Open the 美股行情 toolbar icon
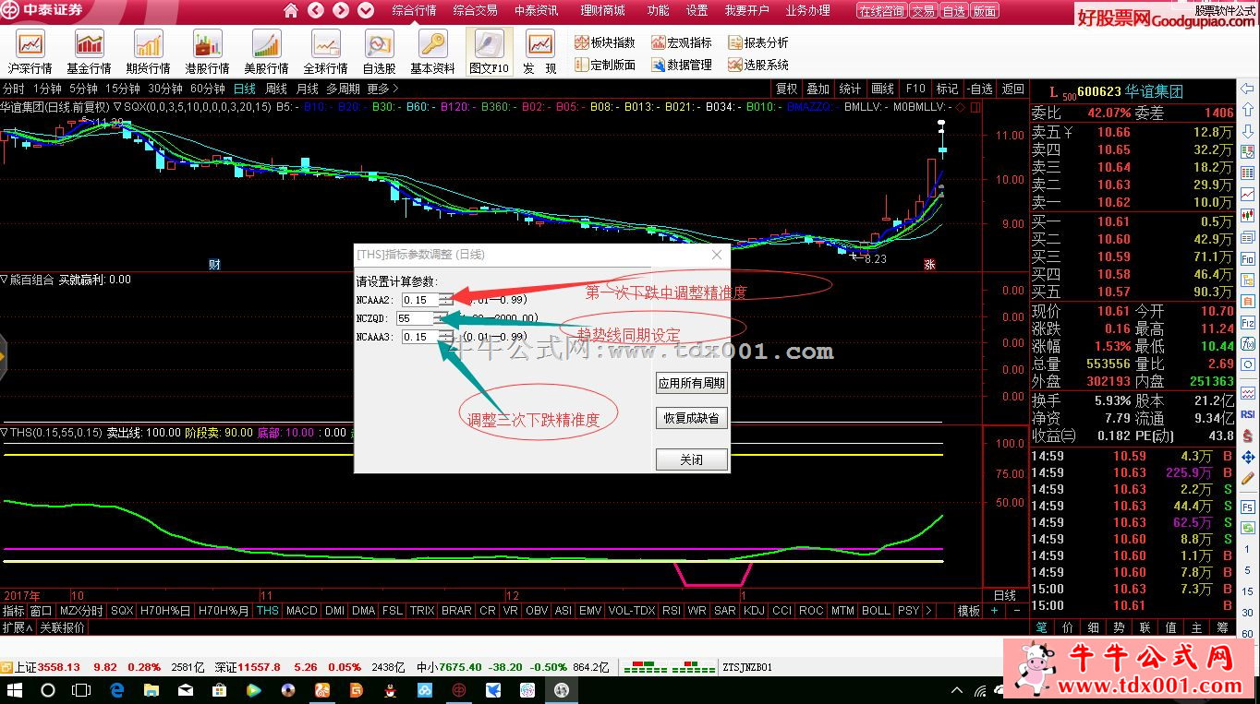 (267, 53)
